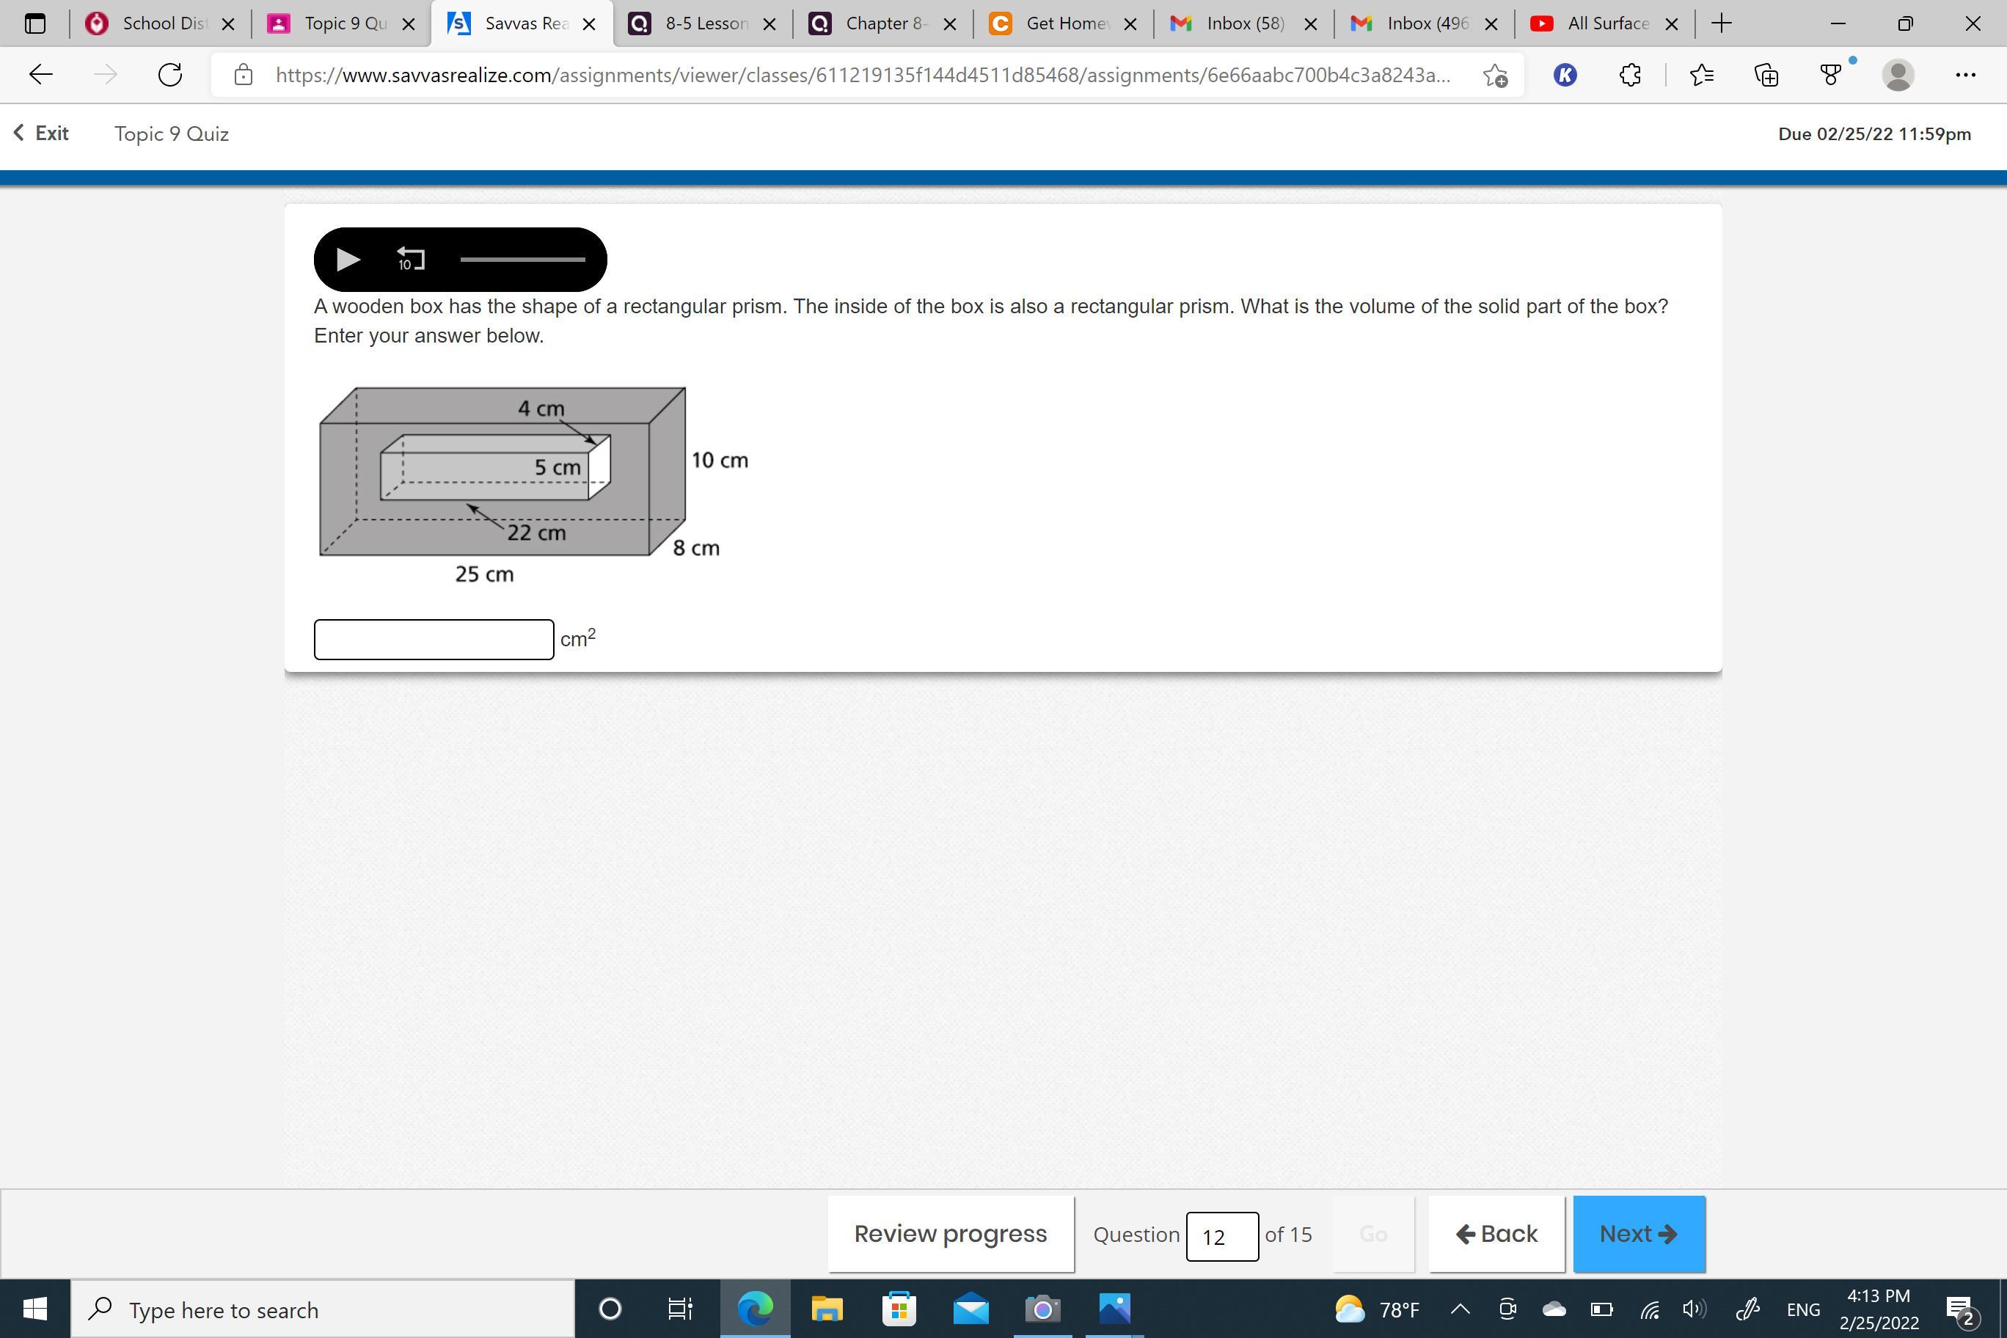
Task: Open Settings and more menu
Action: click(x=1965, y=75)
